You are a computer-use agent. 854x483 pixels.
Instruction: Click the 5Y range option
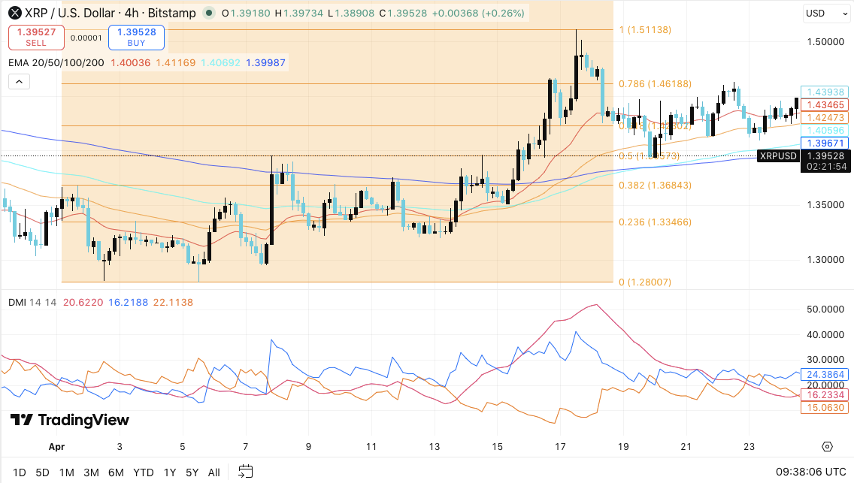pyautogui.click(x=192, y=472)
